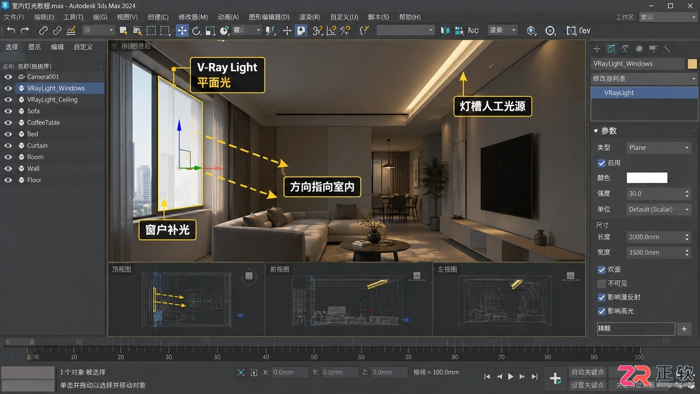Open the Motion panel tab icon
This screenshot has width=700, height=394.
click(x=639, y=49)
